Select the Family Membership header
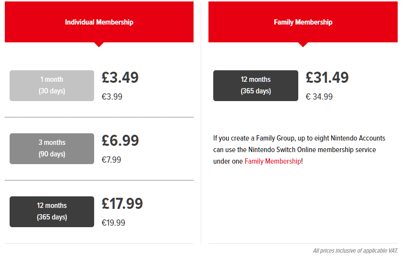 click(303, 22)
